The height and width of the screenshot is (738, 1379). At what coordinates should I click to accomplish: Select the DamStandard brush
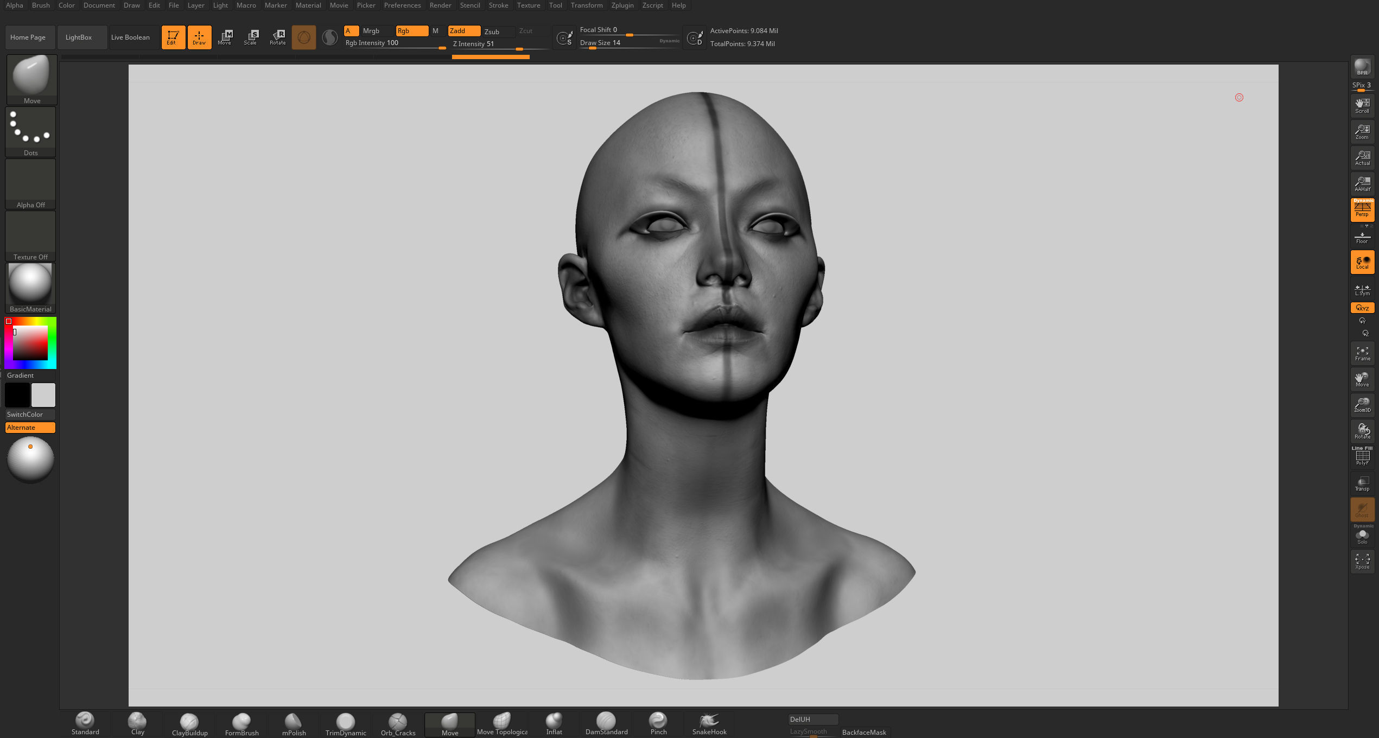pyautogui.click(x=606, y=724)
